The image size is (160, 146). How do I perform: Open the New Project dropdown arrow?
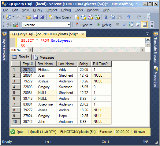tap(13, 17)
